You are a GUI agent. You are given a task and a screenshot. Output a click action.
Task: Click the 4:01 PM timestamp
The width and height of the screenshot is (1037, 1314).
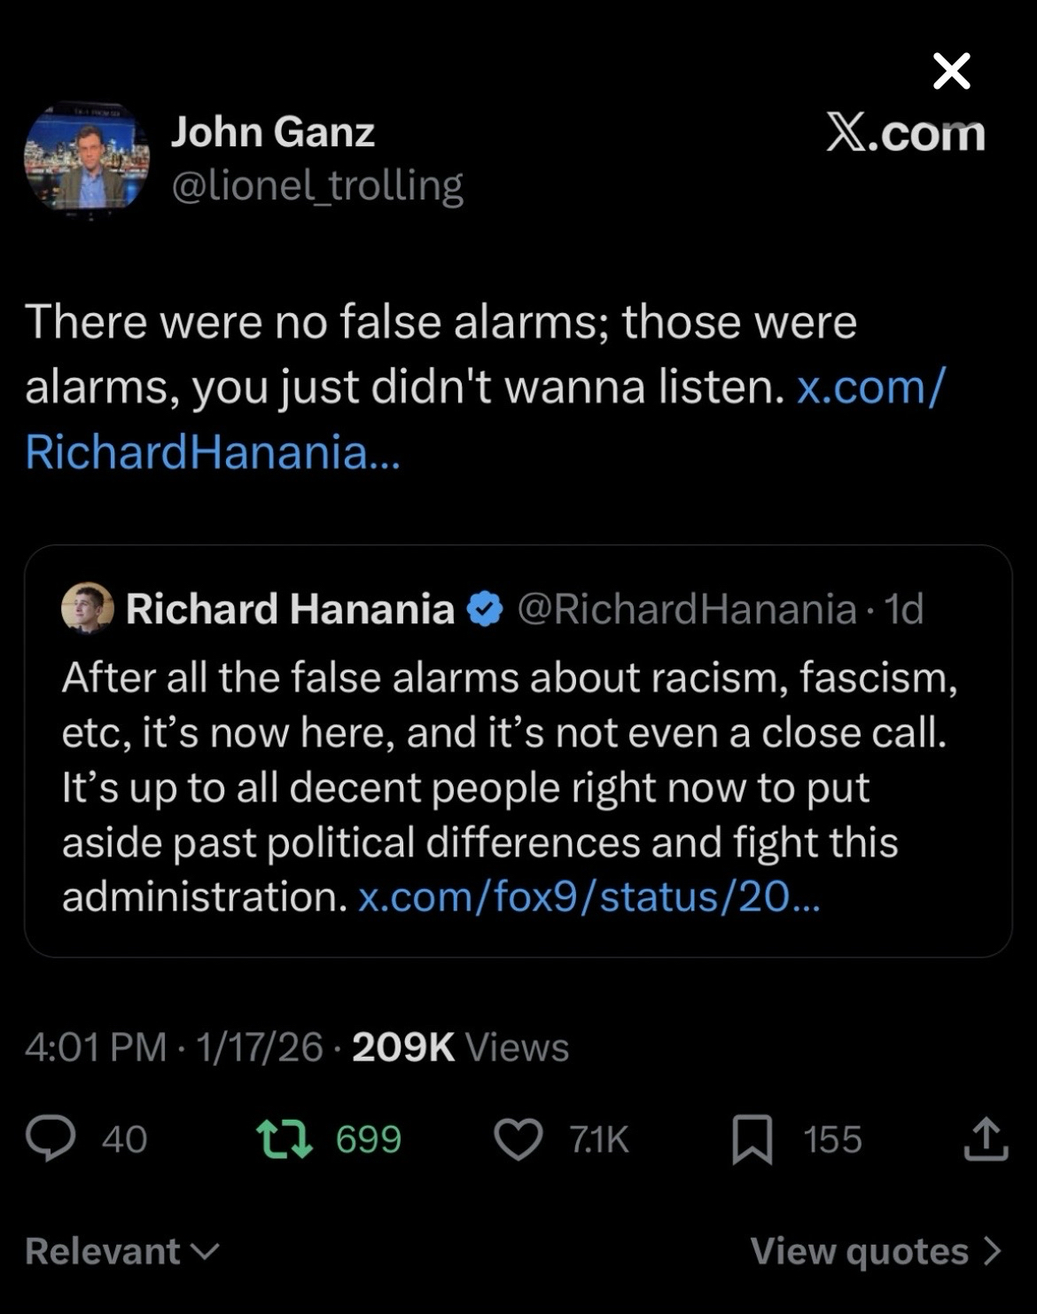[95, 1047]
